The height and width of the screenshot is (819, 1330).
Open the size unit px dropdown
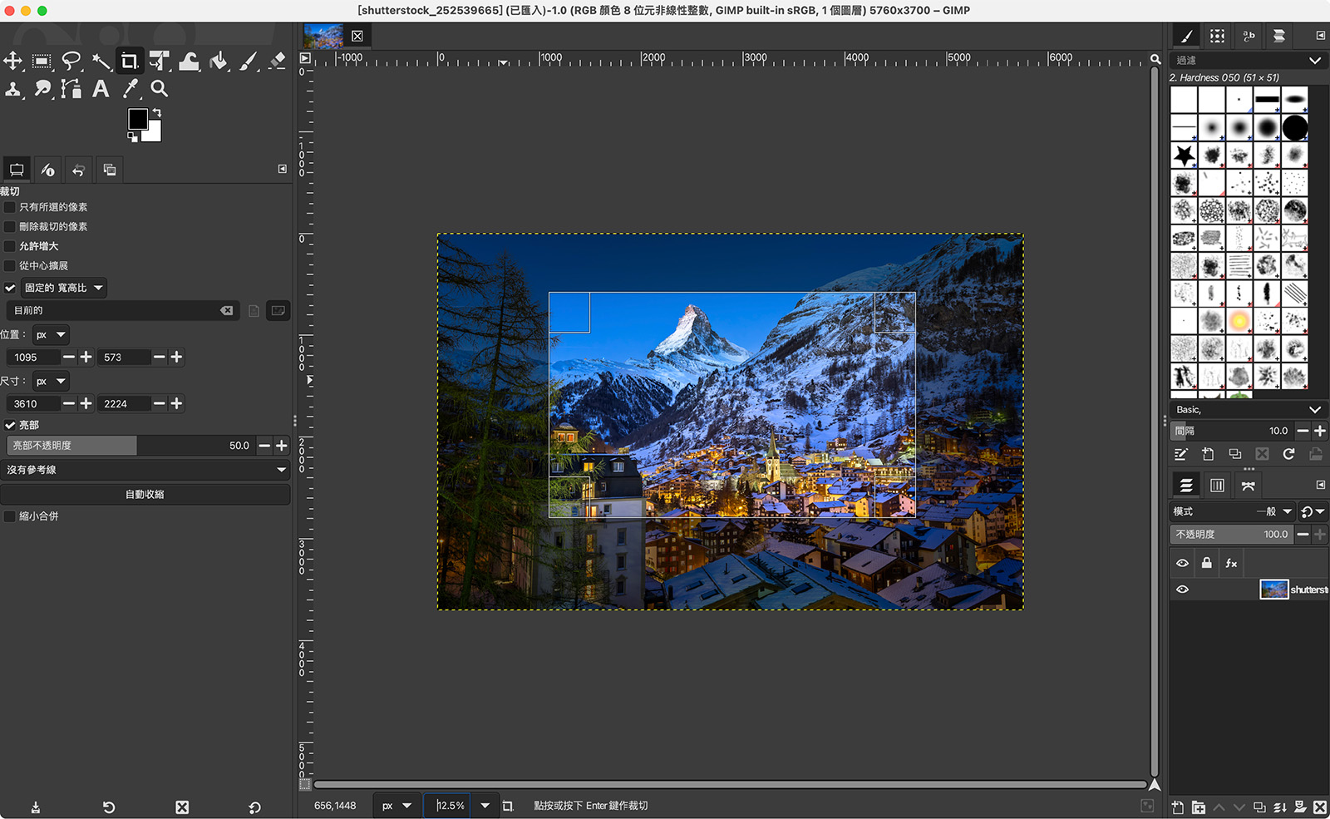click(51, 381)
